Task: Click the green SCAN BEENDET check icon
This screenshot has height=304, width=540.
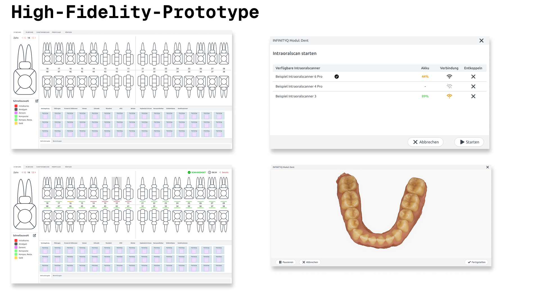Action: [x=189, y=173]
